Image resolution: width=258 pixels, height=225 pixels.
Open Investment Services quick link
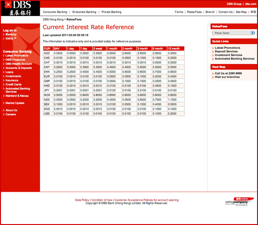(x=228, y=55)
